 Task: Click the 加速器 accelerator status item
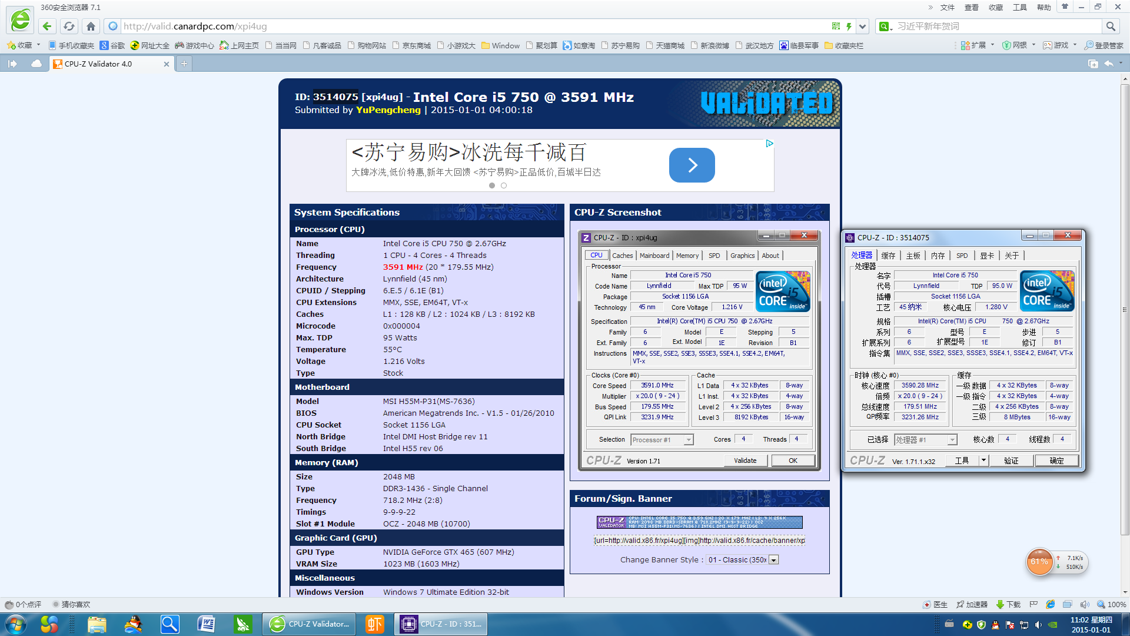point(972,604)
